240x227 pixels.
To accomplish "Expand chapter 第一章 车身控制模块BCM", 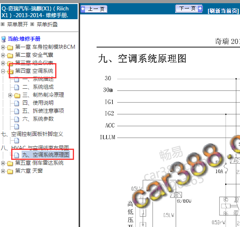I will click(x=3, y=47).
